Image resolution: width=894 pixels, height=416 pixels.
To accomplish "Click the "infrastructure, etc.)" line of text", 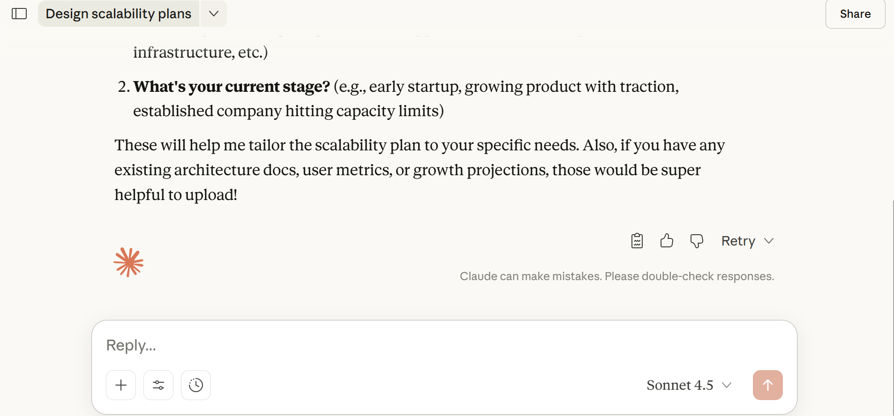I will click(200, 52).
